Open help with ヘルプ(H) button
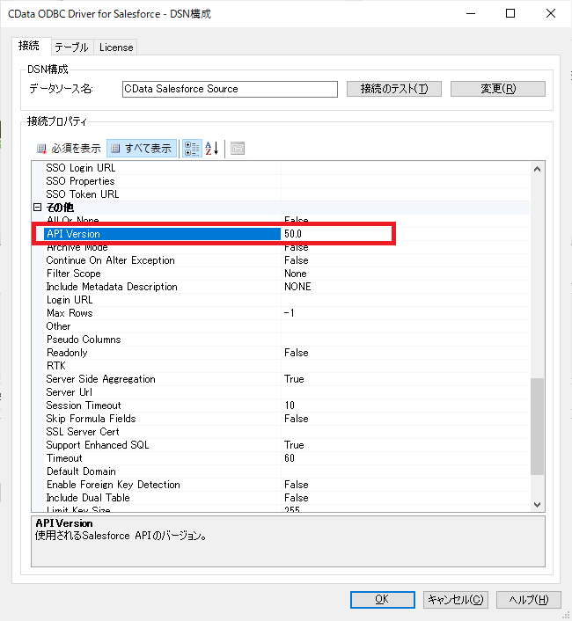 click(x=528, y=600)
